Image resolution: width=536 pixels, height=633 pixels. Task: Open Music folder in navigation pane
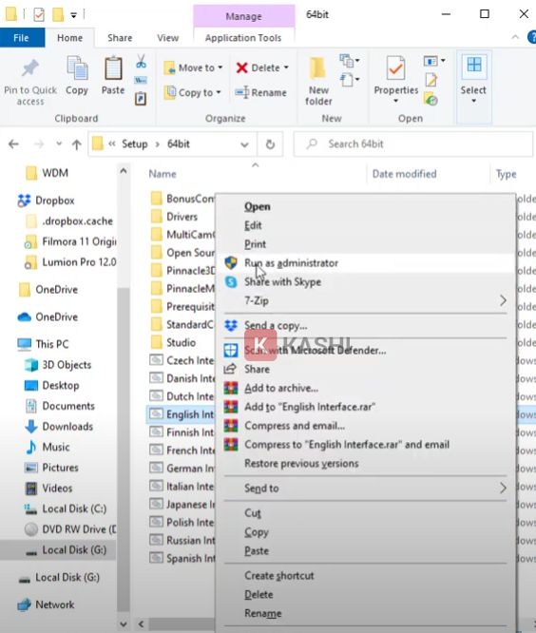(x=56, y=447)
